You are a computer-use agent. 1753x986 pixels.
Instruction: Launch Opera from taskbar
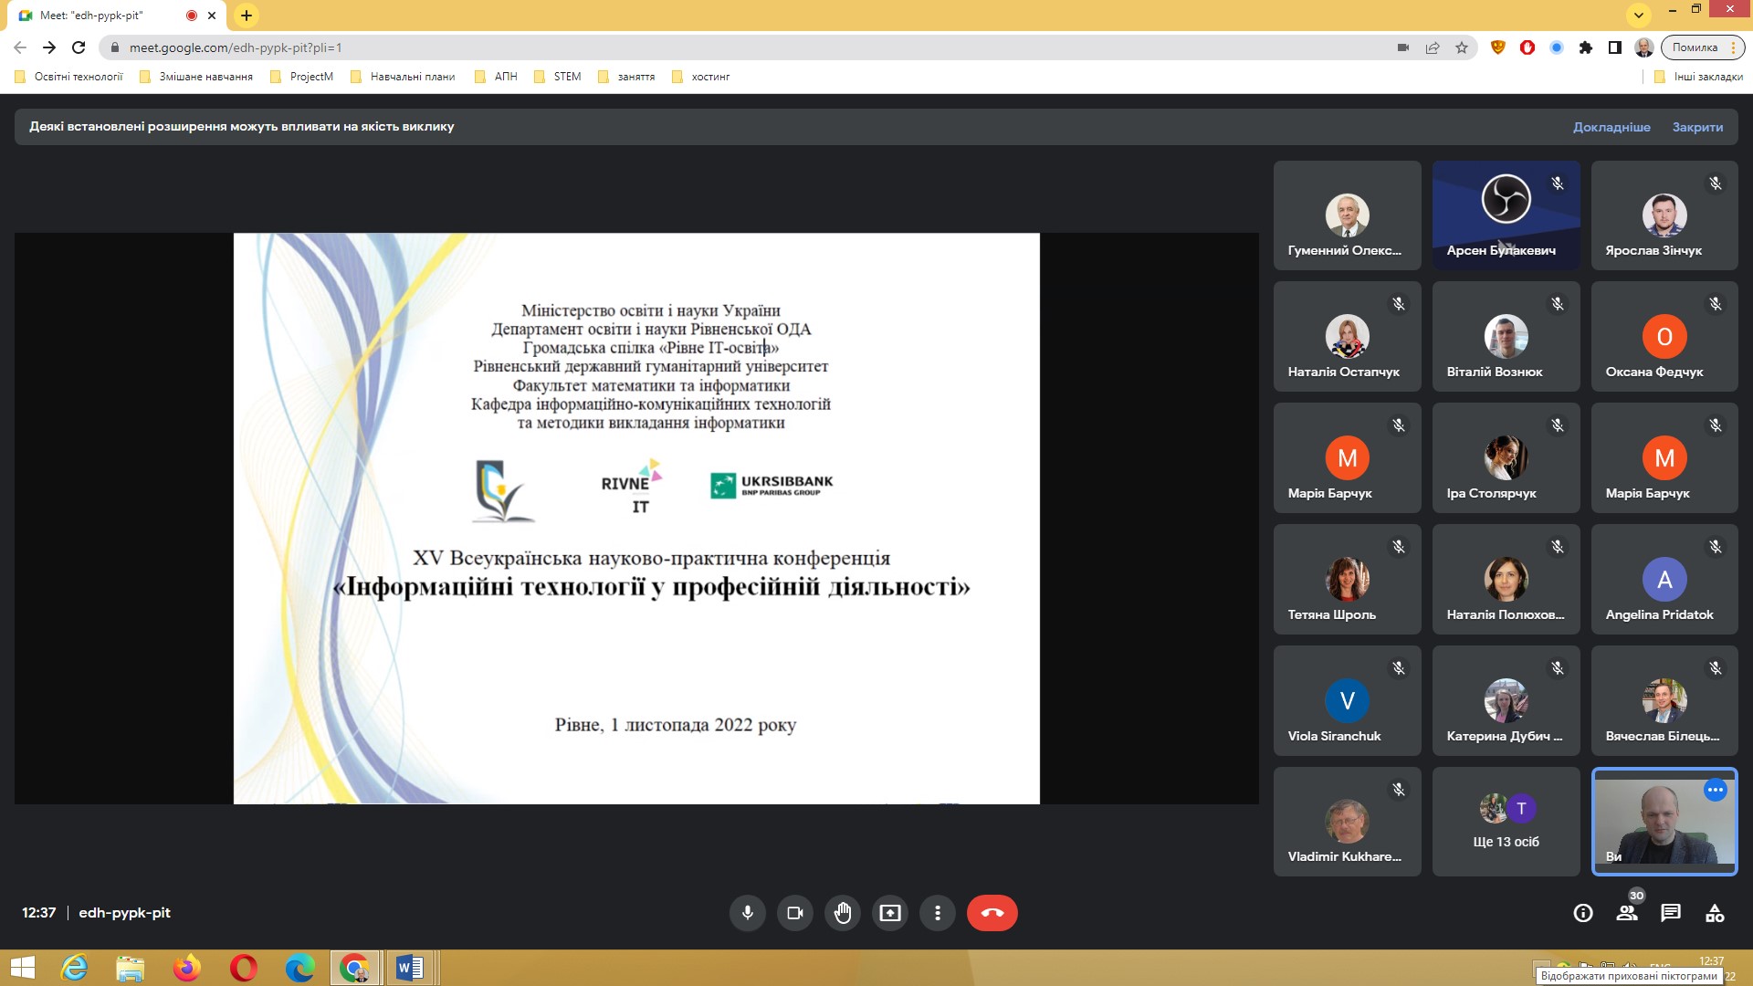point(244,968)
